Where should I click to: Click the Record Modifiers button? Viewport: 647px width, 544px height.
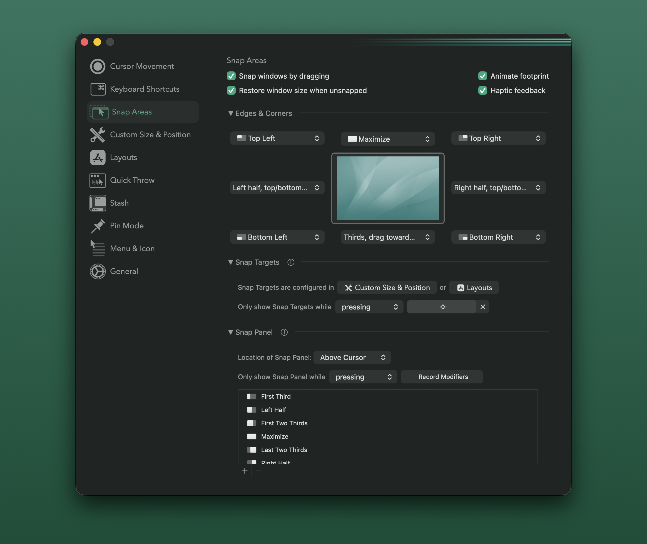pos(442,377)
